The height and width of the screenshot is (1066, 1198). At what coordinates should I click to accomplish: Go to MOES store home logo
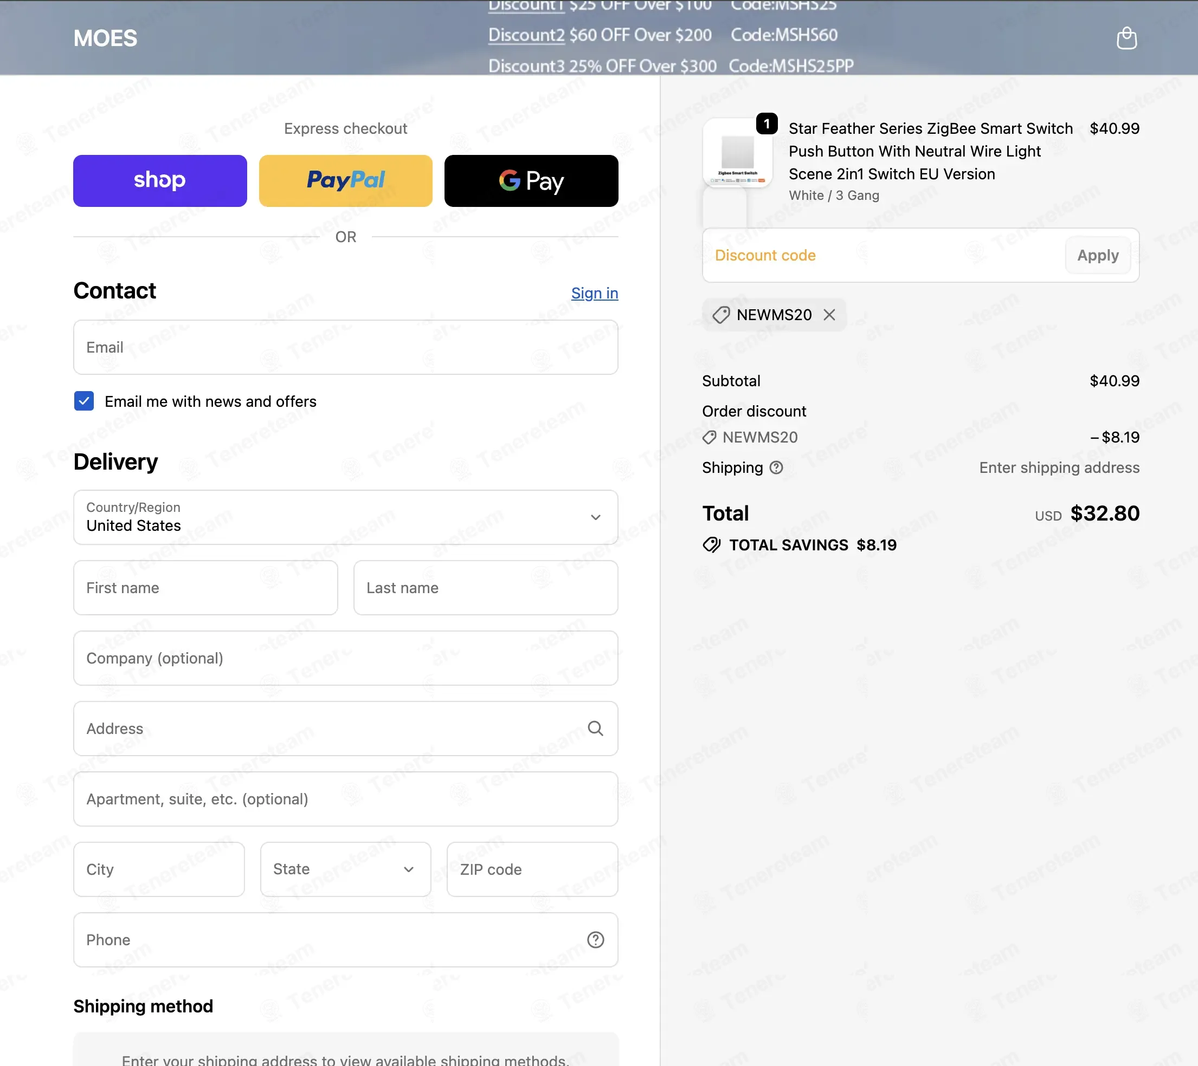click(x=106, y=38)
